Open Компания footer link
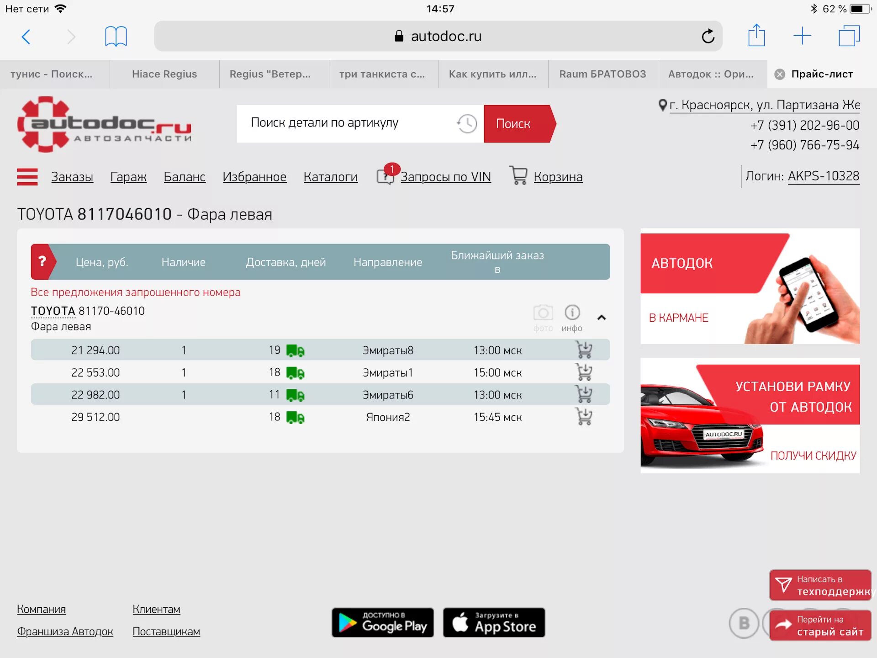 tap(41, 609)
